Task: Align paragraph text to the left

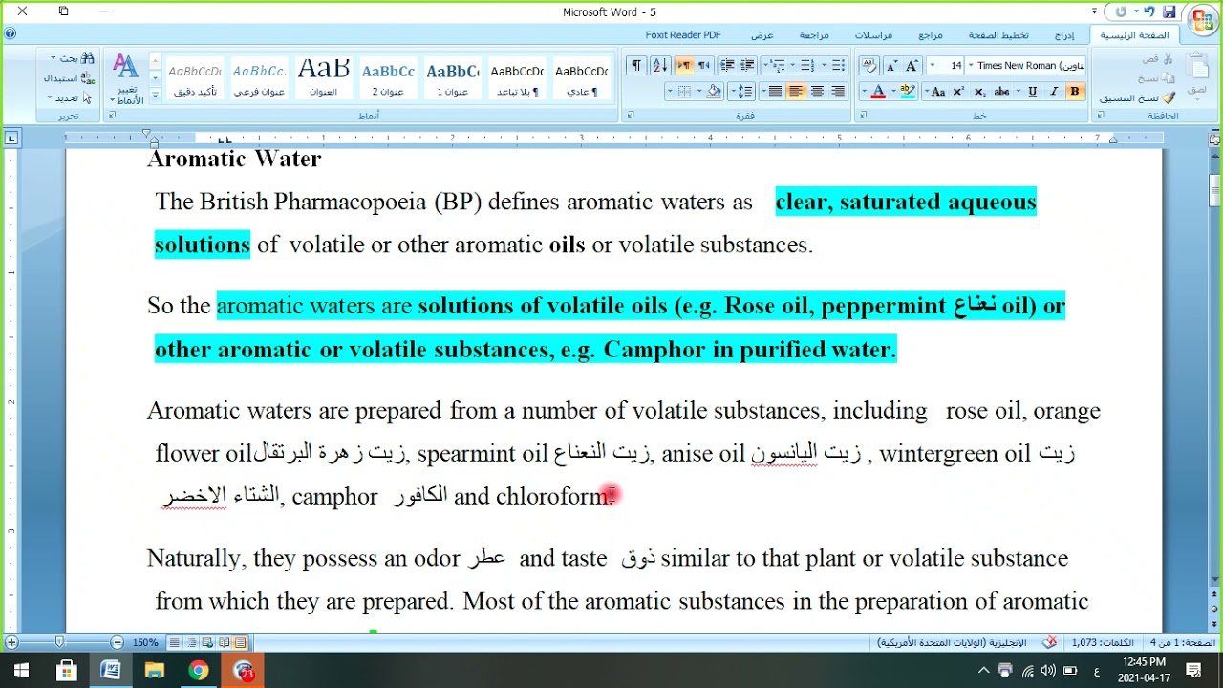Action: pyautogui.click(x=795, y=92)
